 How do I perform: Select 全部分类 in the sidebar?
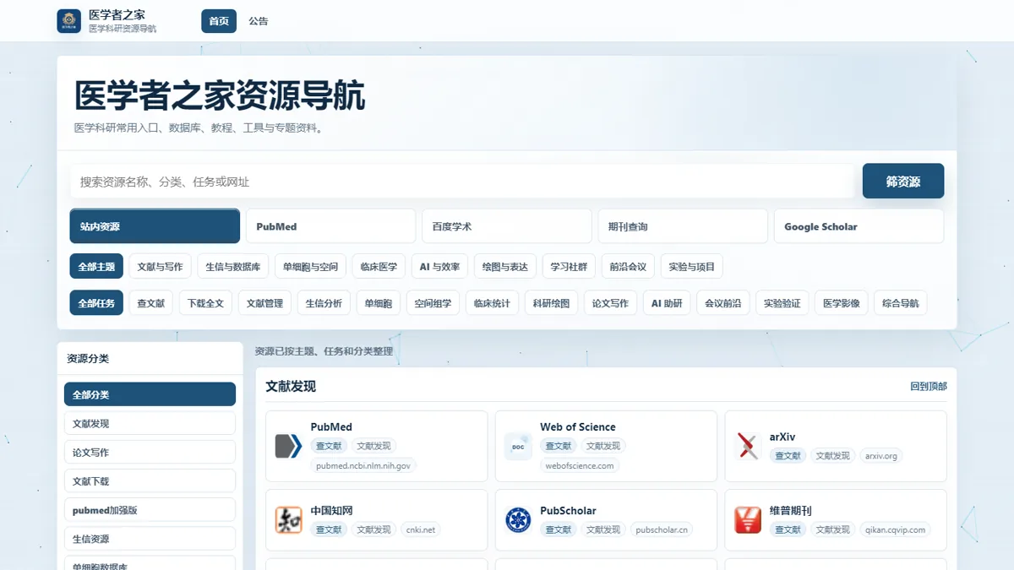(150, 394)
